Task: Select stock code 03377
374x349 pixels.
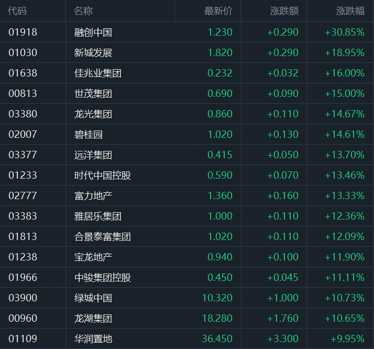Action: [x=23, y=155]
